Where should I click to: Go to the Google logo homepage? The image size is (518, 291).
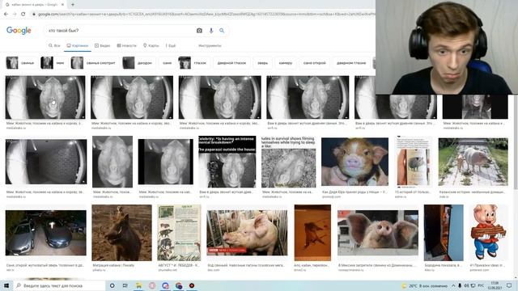coord(19,31)
